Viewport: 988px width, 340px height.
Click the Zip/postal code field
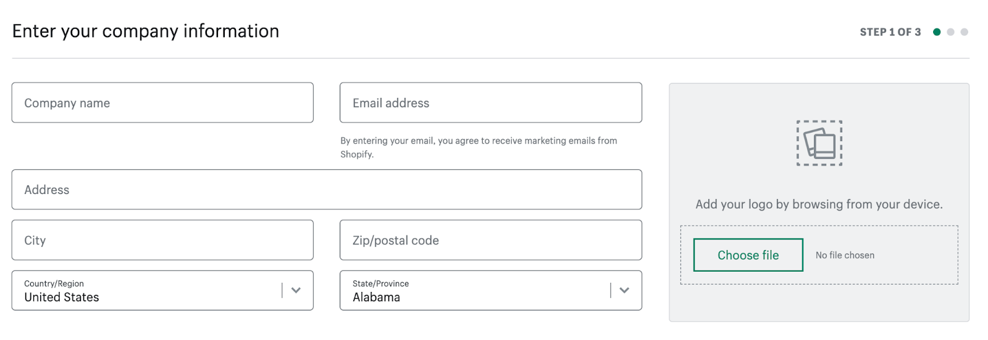click(490, 240)
